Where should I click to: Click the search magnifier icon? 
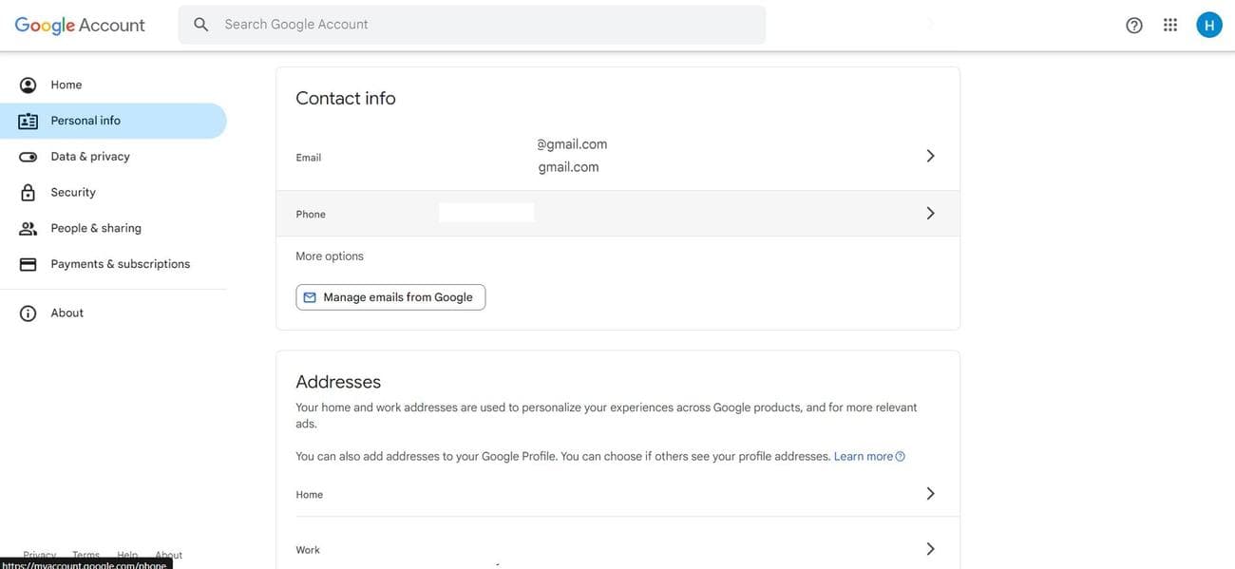point(201,25)
